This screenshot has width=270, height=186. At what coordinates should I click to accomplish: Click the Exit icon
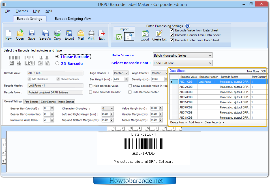(102, 33)
